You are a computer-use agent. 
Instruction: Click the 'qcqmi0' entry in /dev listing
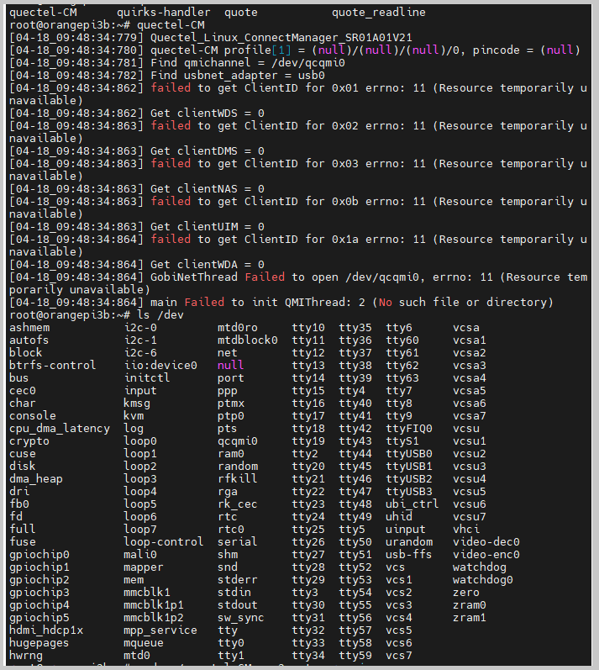[x=238, y=441]
